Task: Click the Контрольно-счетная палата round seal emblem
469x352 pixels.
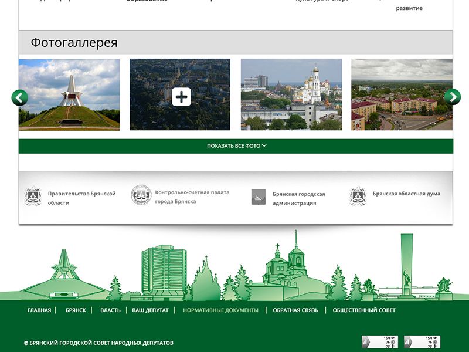Action: tap(141, 195)
